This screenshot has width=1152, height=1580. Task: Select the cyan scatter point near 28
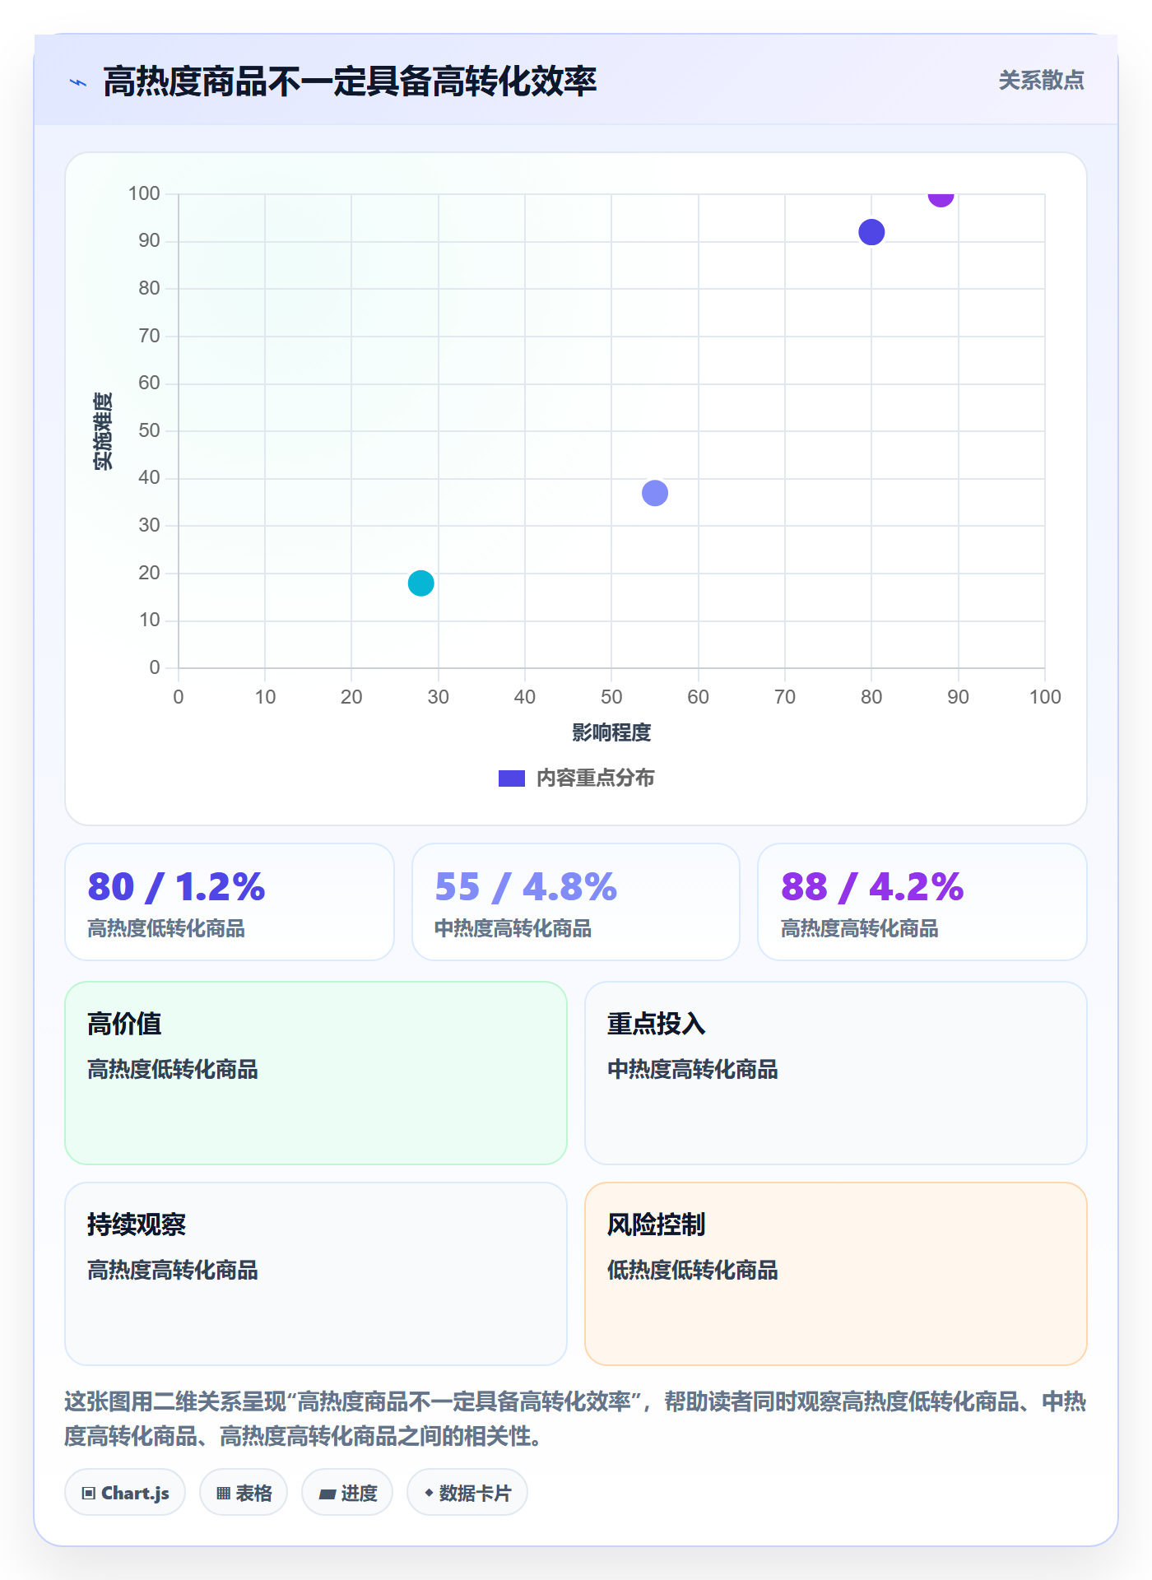(420, 583)
